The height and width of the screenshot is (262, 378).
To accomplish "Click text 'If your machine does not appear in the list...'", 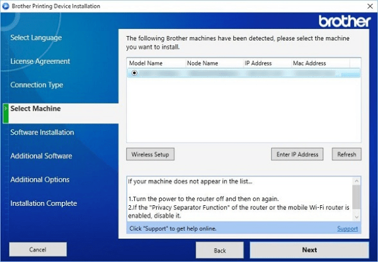I will coord(190,181).
